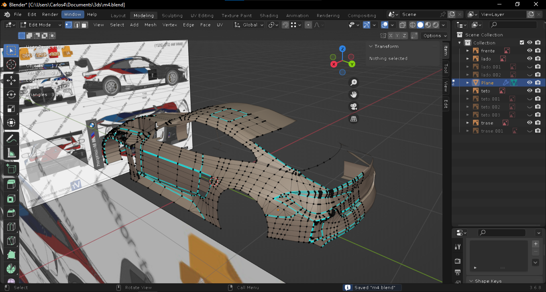Click the zoom viewport magnifier icon

pyautogui.click(x=354, y=83)
